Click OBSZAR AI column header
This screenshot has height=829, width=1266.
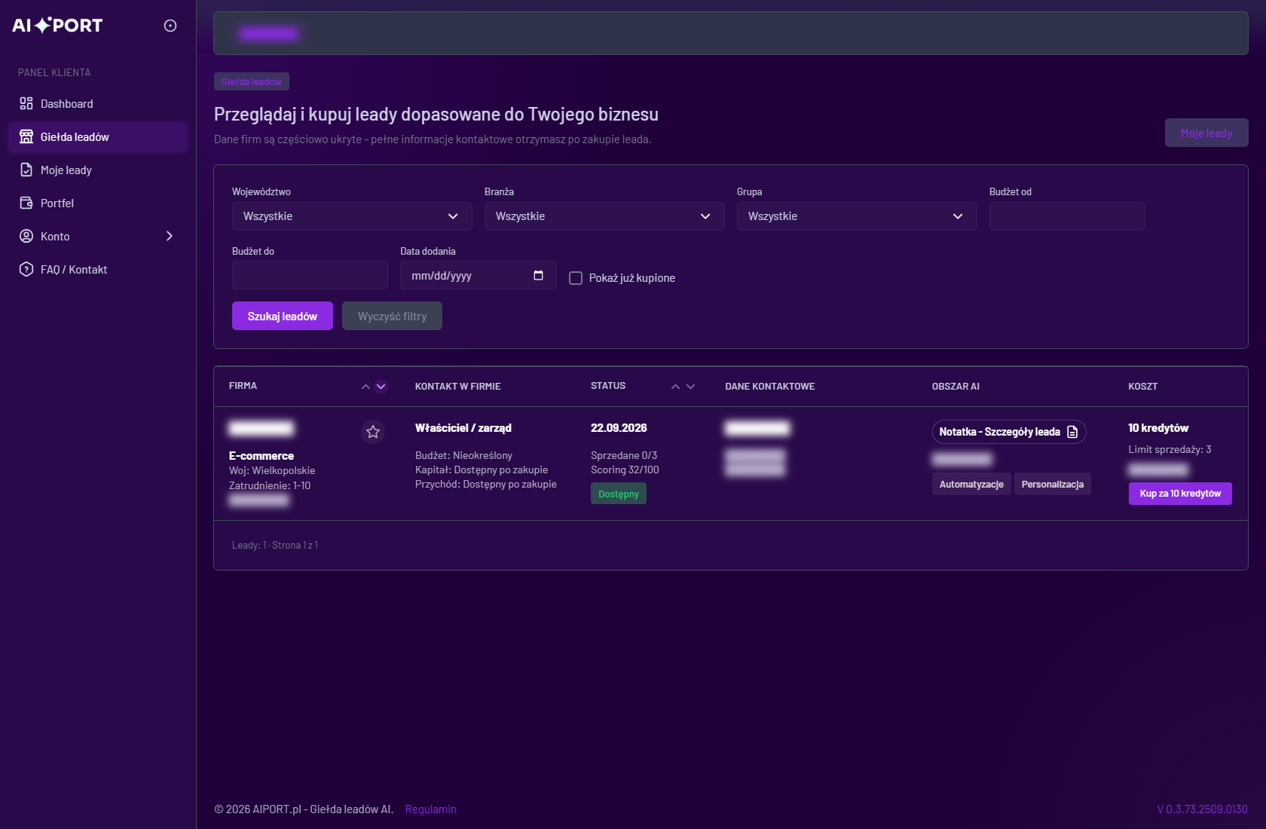tap(956, 386)
